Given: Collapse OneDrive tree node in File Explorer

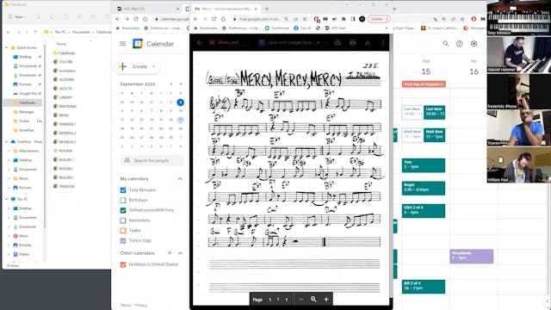Looking at the screenshot, I should click(7, 141).
